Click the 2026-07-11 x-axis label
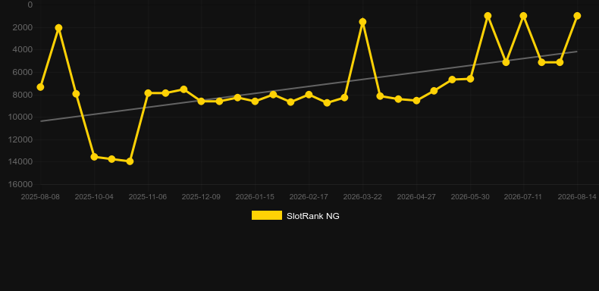 coord(523,197)
